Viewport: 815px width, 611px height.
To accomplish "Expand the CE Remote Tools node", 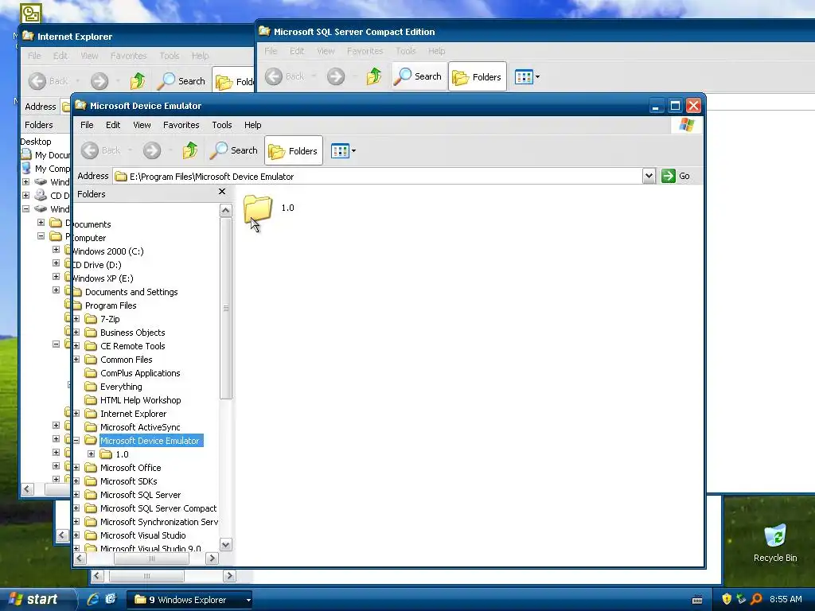I will point(76,346).
